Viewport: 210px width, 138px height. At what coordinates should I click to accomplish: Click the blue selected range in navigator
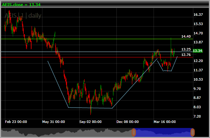[163, 132]
